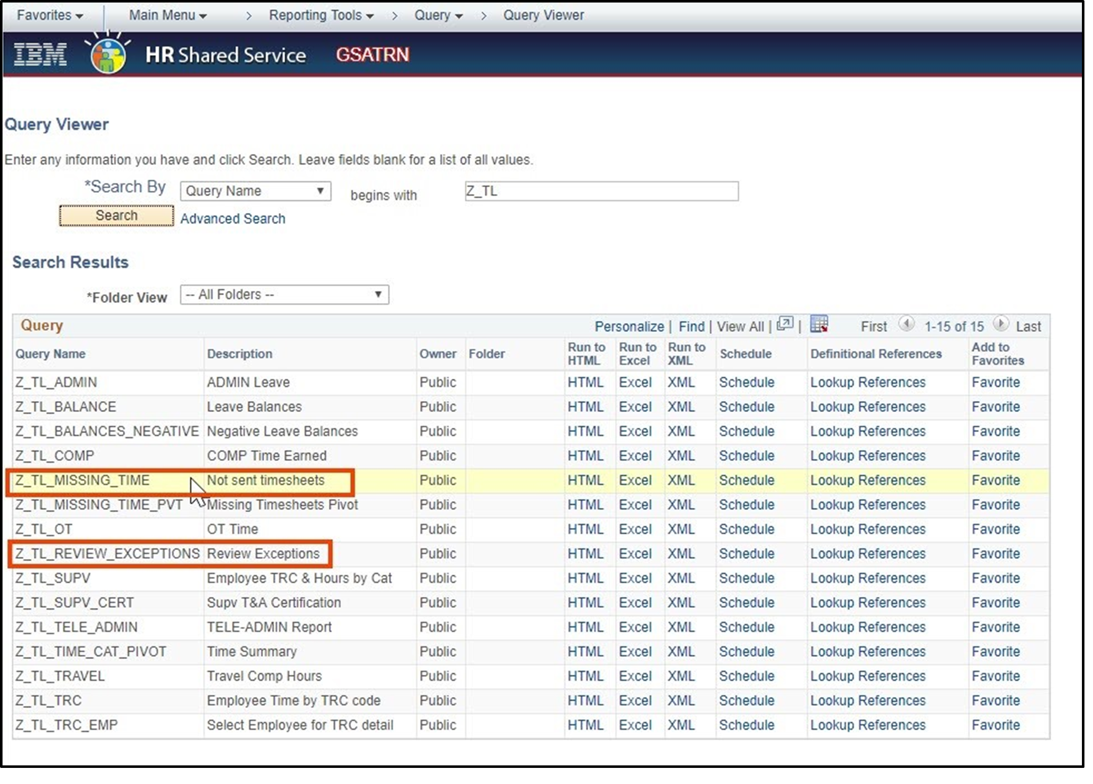Open Advanced Search

click(233, 218)
